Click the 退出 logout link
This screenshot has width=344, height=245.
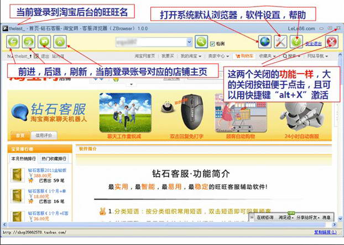(45, 57)
